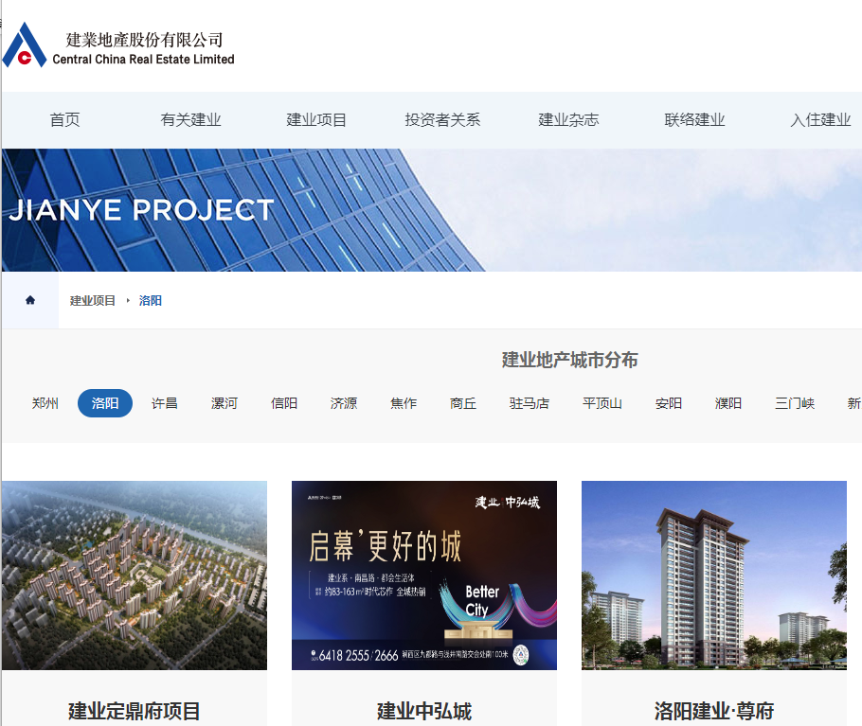Open the 首页 navigation menu item
This screenshot has height=726, width=862.
(64, 120)
